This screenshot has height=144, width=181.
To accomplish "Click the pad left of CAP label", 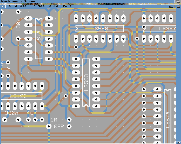I will [x=49, y=126].
